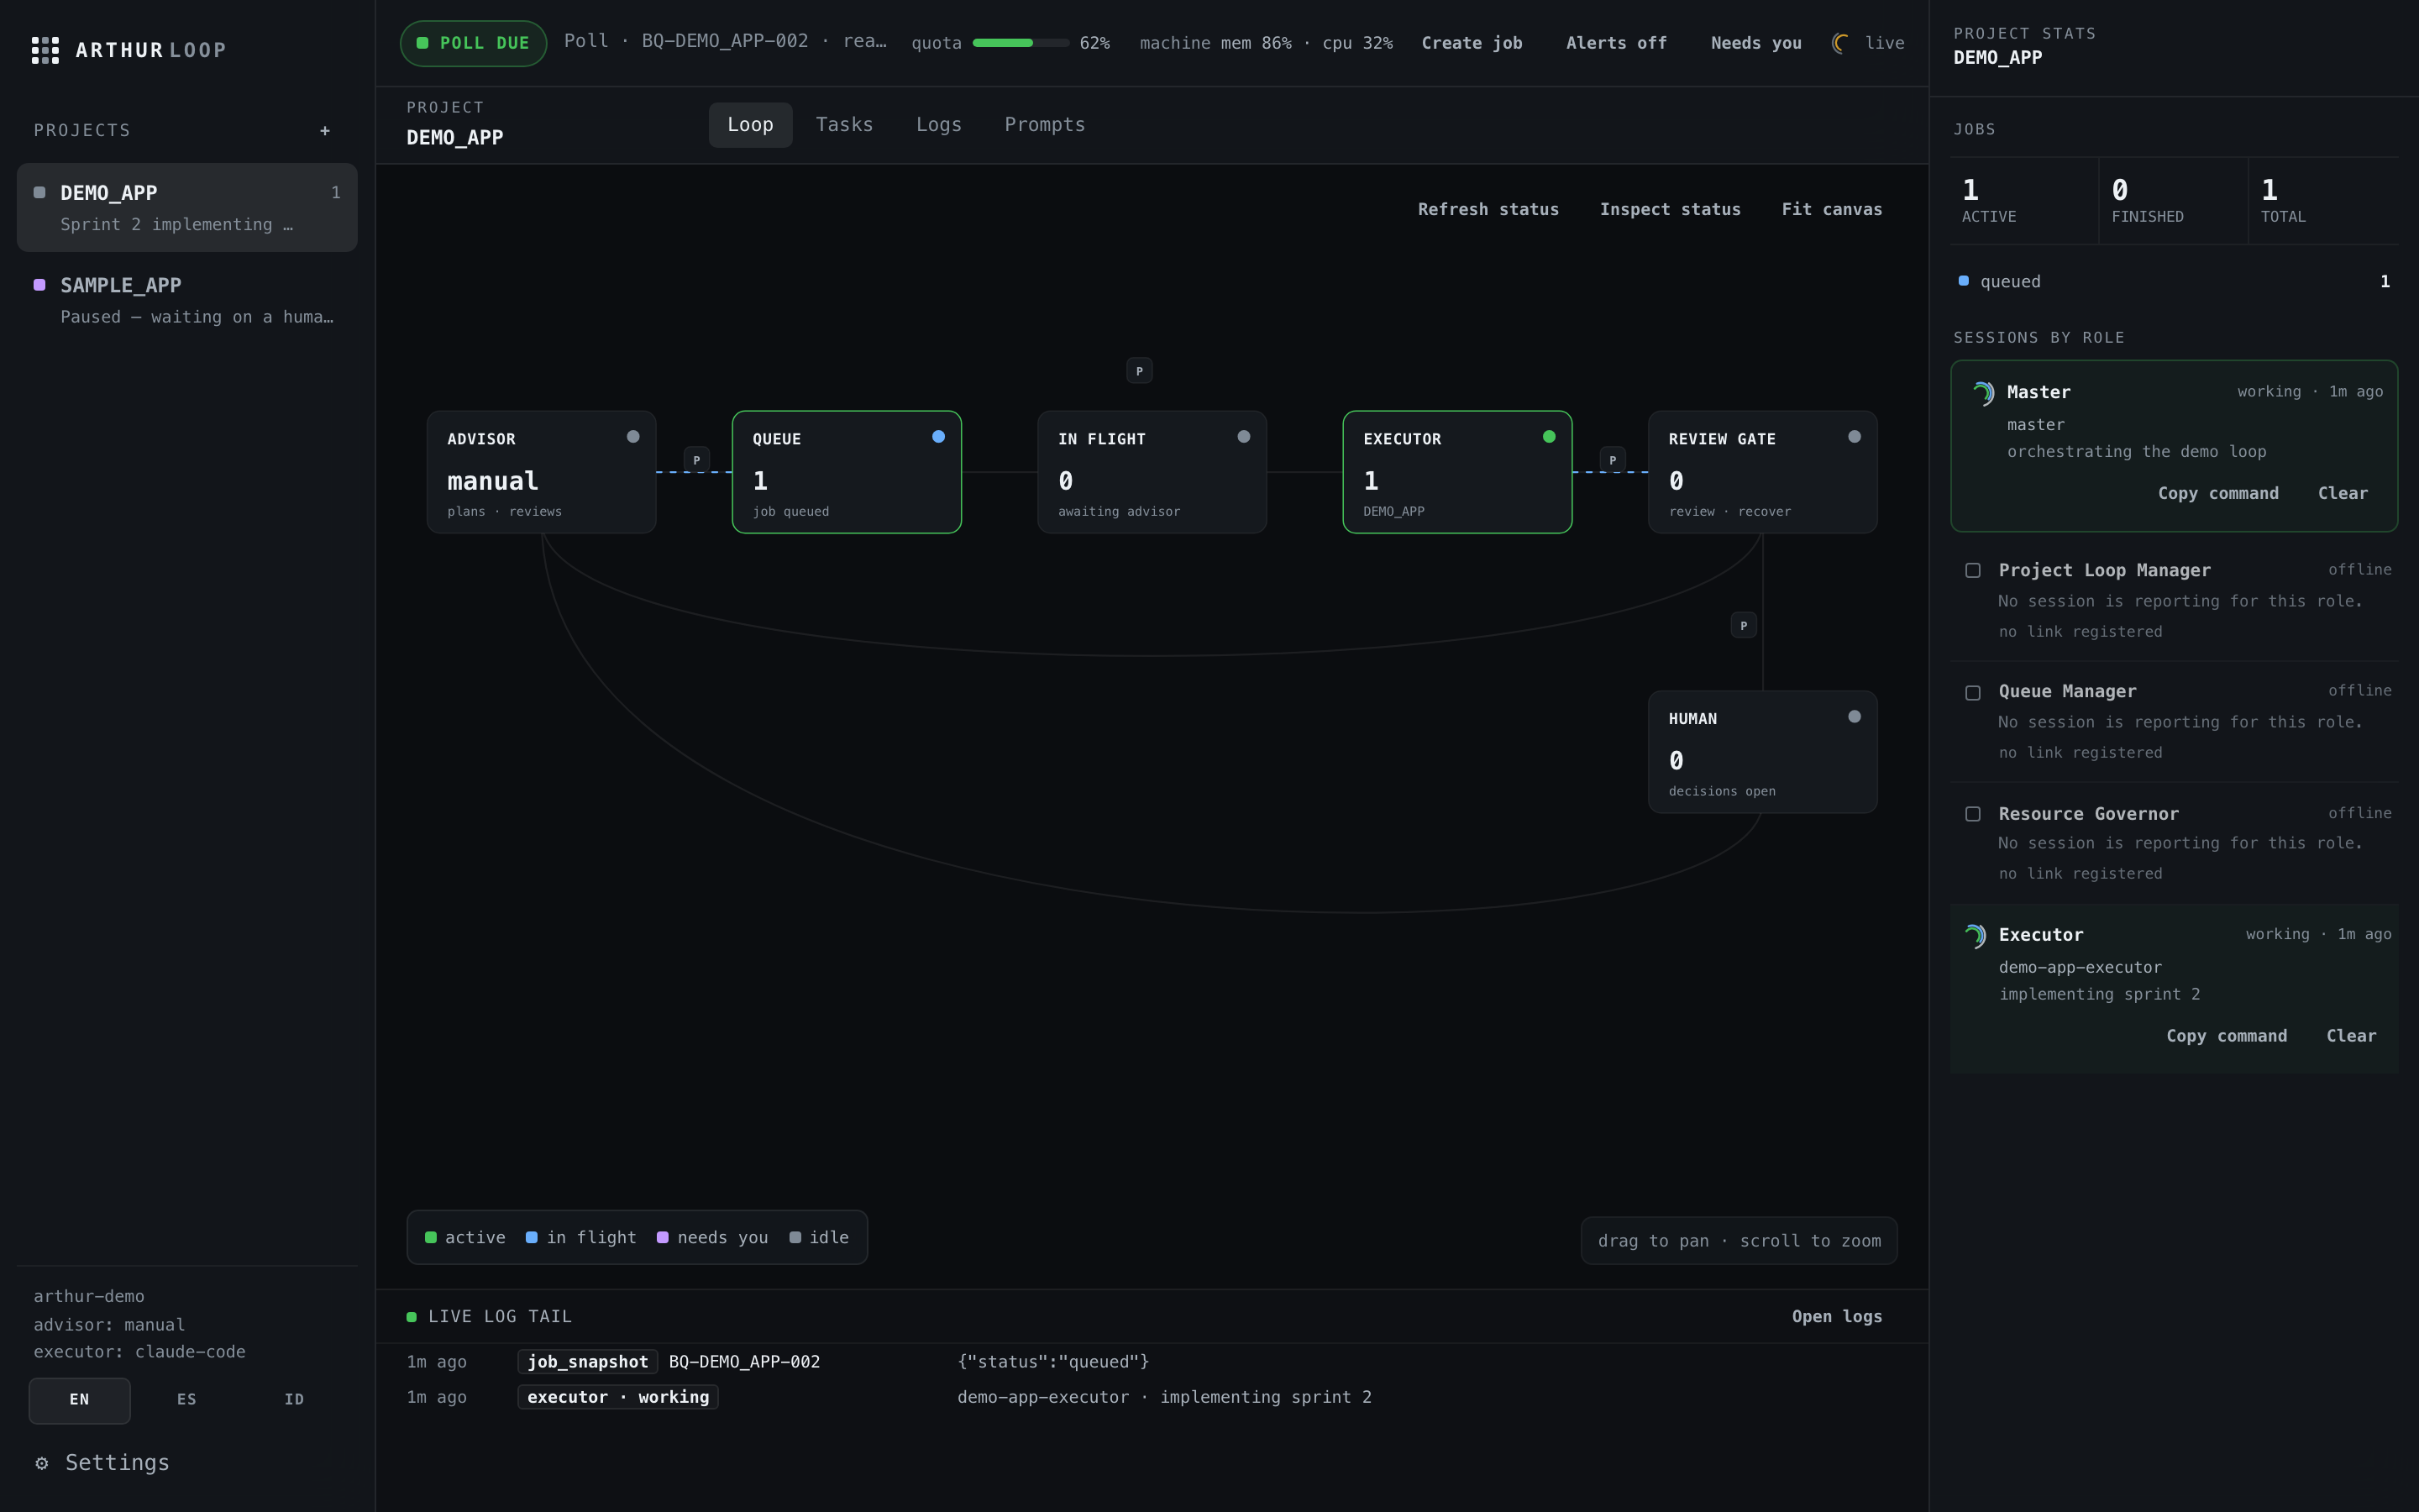
Task: Copy command for Master session
Action: (x=2218, y=493)
